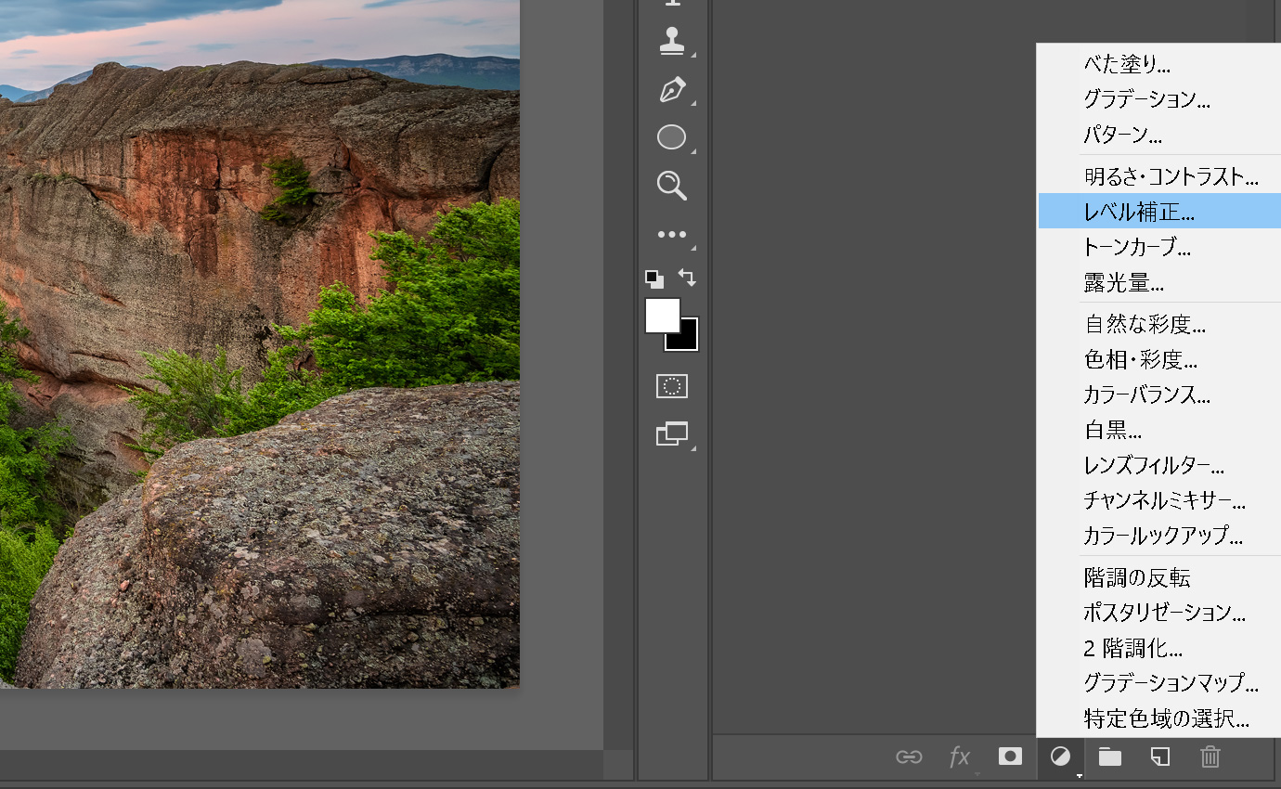Image resolution: width=1281 pixels, height=789 pixels.
Task: Open the Edit Toolbar three-dots menu
Action: coord(671,235)
